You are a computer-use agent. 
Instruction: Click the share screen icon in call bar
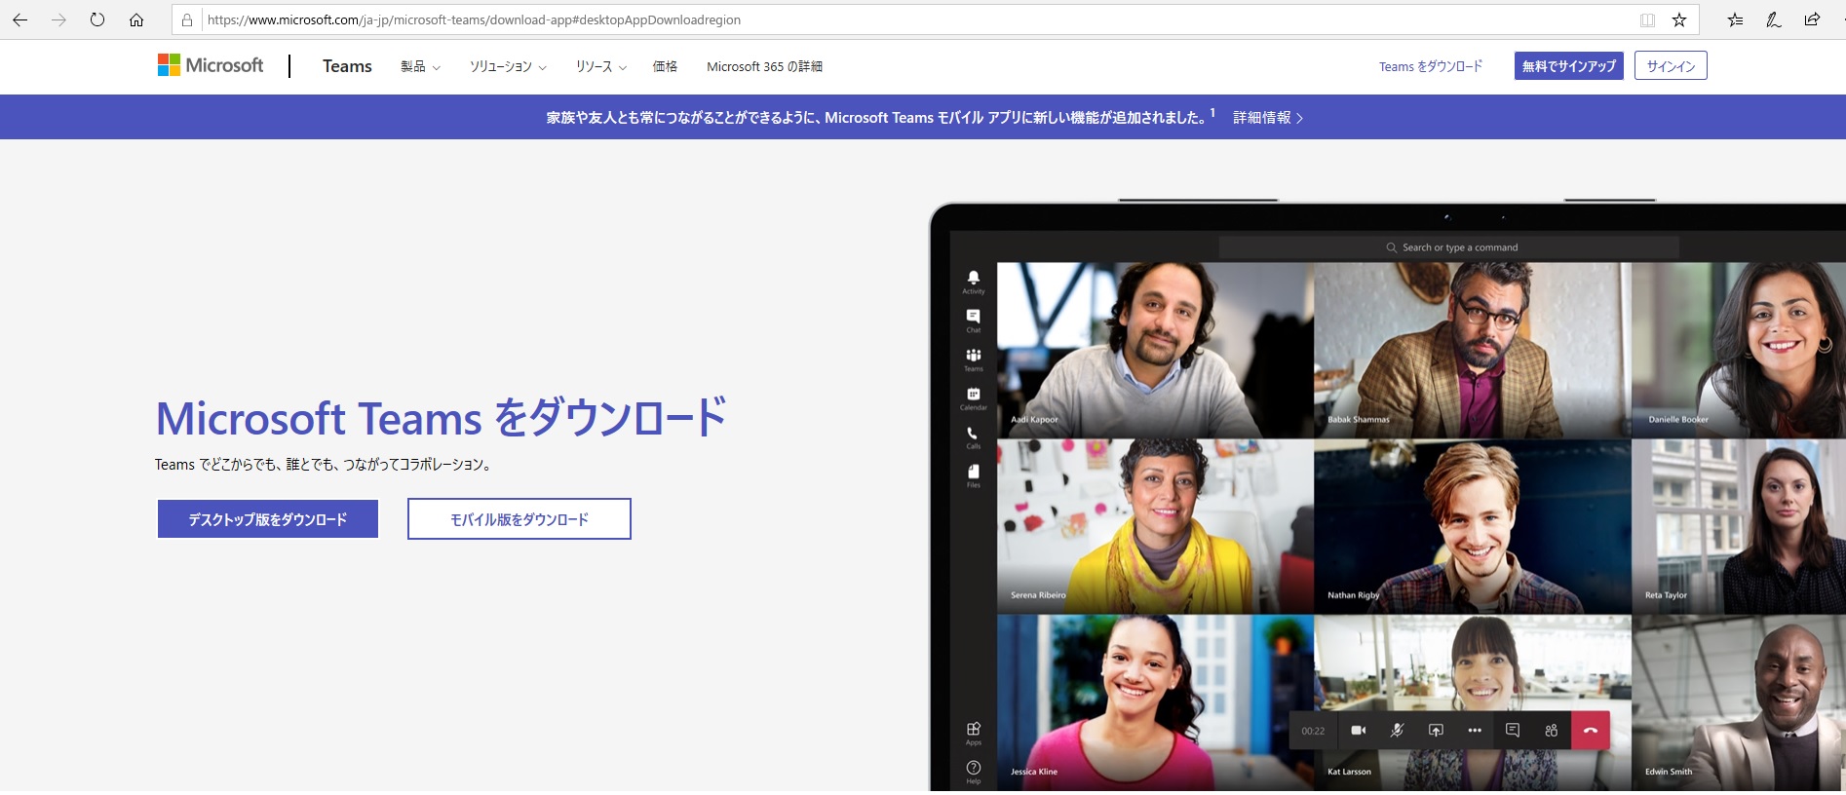click(x=1436, y=730)
